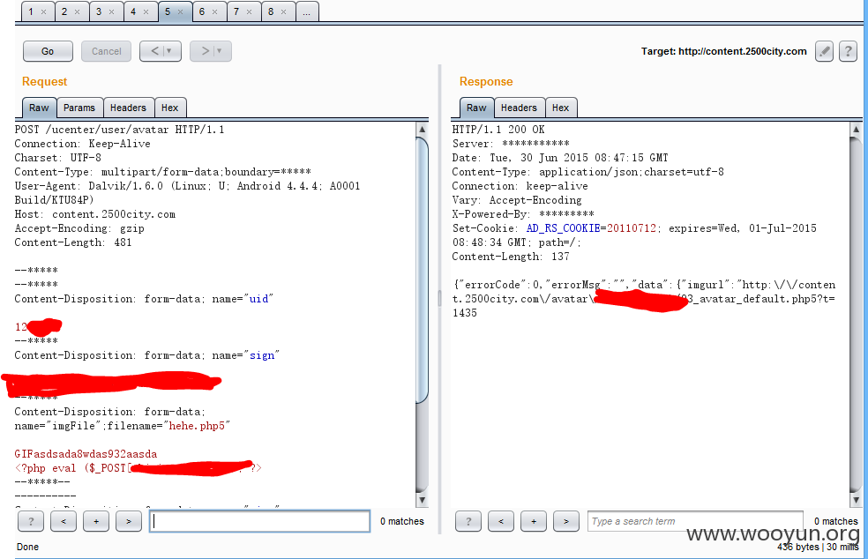Viewport: 868px width, 559px height.
Task: Click the 'Content-Length: 481' request header
Action: tap(73, 242)
